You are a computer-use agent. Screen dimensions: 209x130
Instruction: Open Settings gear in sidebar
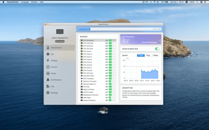coord(48,93)
